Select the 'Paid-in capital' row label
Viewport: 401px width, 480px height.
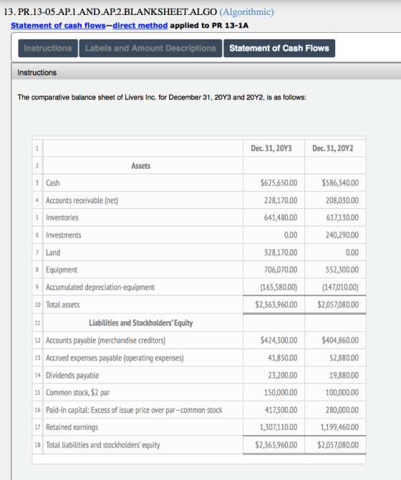(134, 410)
